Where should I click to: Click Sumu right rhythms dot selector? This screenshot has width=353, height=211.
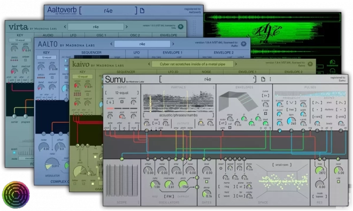click(341, 110)
